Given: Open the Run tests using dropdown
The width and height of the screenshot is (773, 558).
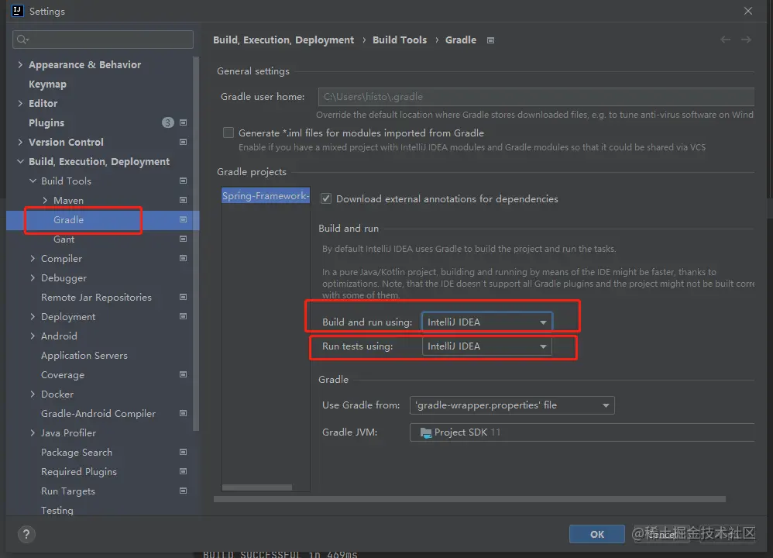Looking at the screenshot, I should coord(487,346).
